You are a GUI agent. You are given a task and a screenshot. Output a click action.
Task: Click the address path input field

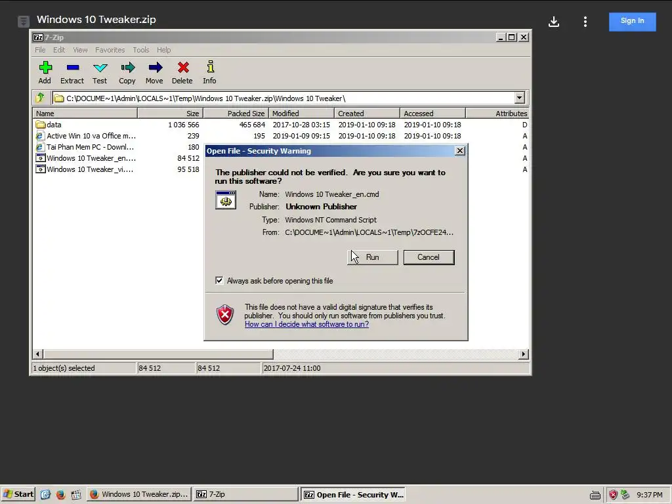[283, 98]
